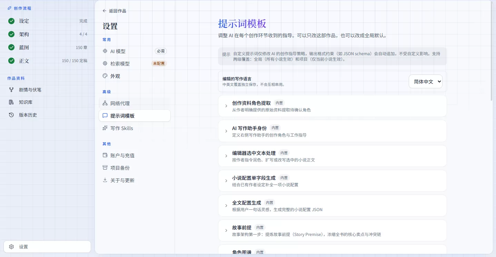Go to 账户与充值 settings
This screenshot has width=496, height=257.
(135, 155)
